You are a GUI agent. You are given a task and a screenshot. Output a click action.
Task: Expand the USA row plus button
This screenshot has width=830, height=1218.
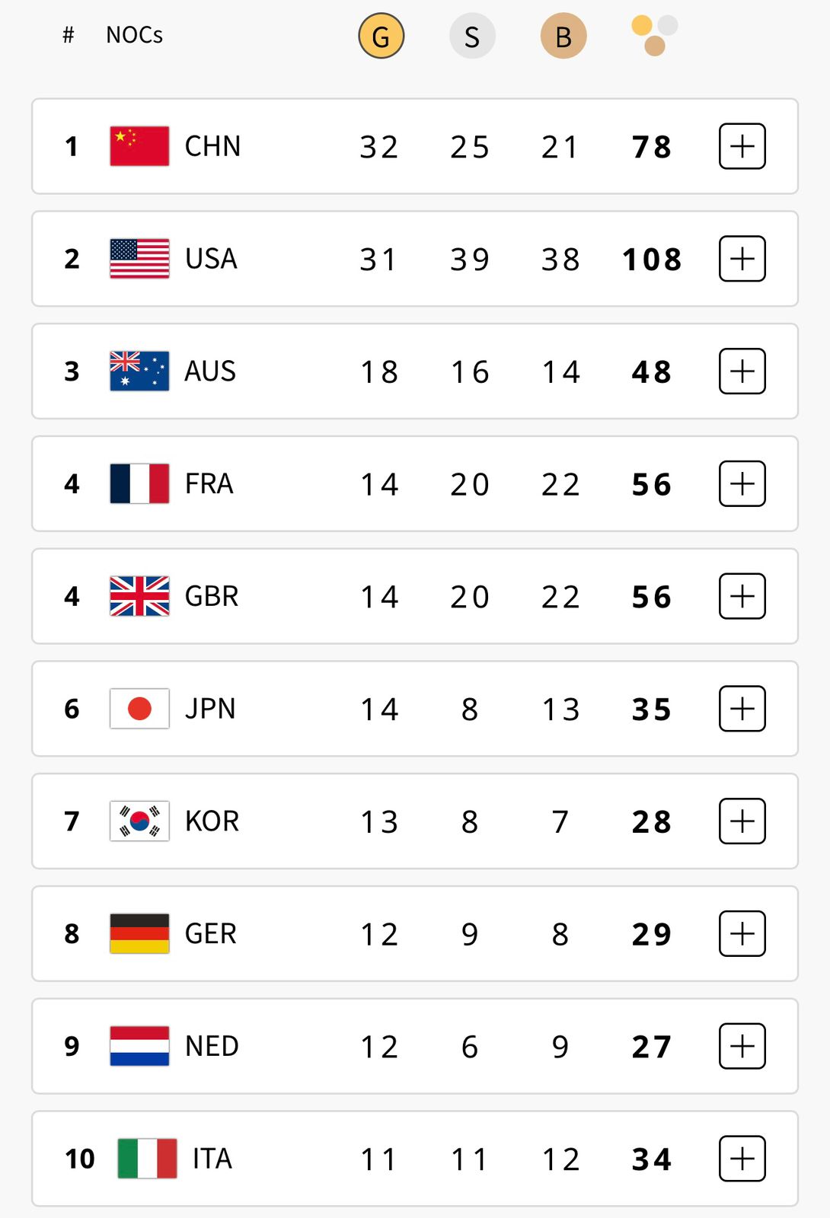point(742,259)
